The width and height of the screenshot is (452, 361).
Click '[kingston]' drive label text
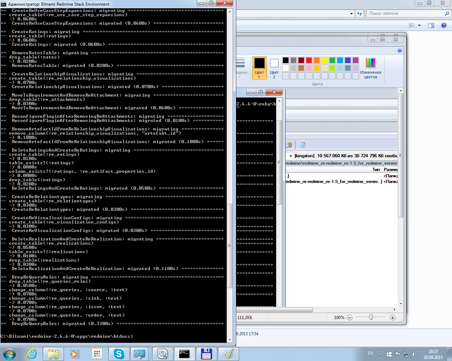coord(304,156)
